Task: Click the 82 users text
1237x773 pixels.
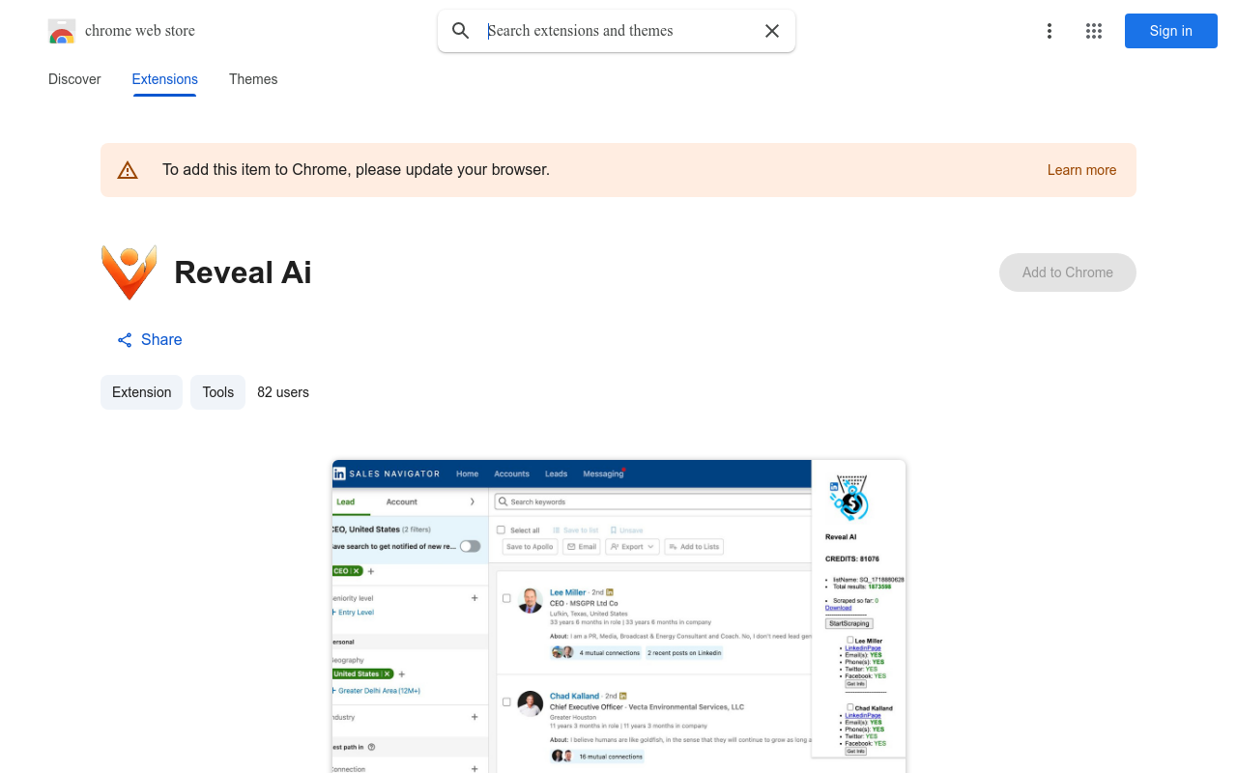Action: point(283,392)
